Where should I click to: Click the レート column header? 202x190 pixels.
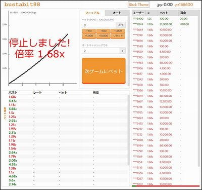[37, 93]
